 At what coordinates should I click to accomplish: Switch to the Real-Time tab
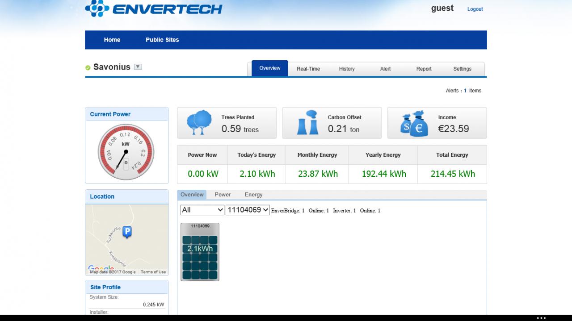coord(308,69)
